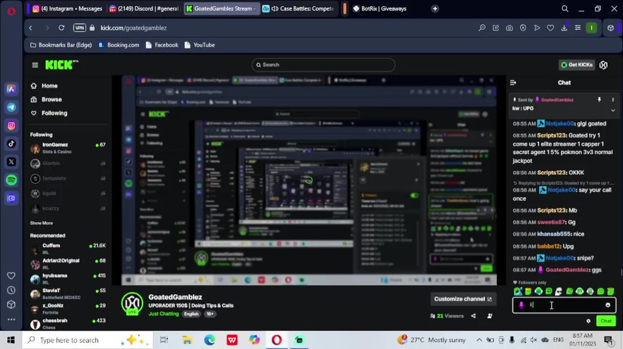Image resolution: width=623 pixels, height=349 pixels.
Task: Open Bookmarks Bar (Edge) folder
Action: point(61,45)
